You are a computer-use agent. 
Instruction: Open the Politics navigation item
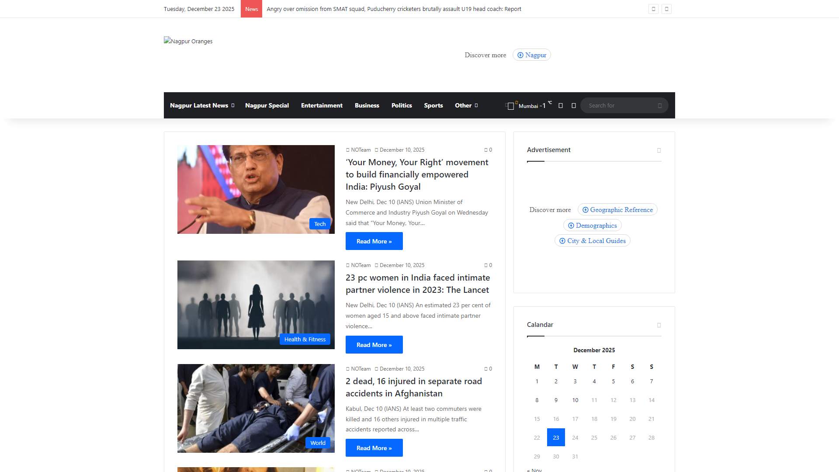[401, 105]
